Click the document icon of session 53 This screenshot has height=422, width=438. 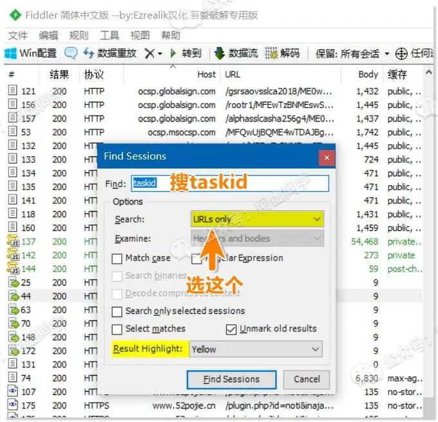click(x=13, y=131)
